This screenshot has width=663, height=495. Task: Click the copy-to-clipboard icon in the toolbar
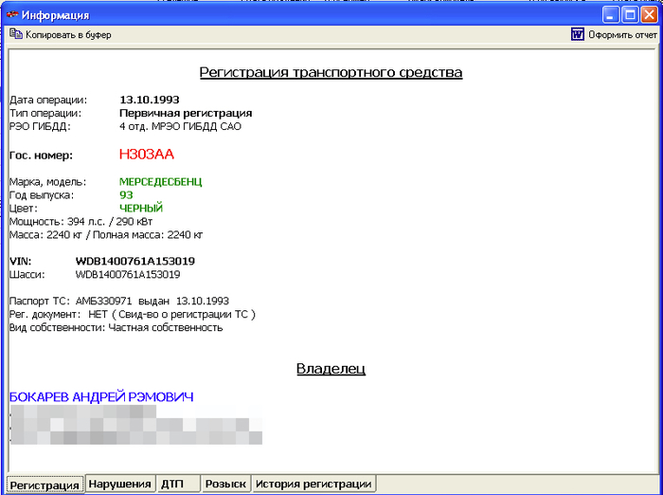coord(15,35)
